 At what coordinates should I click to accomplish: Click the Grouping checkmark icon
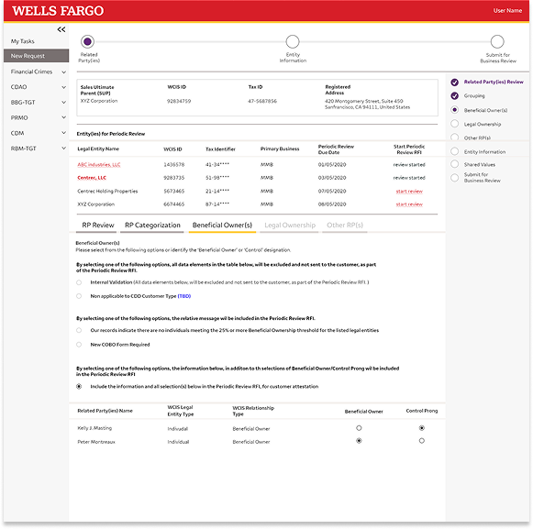(454, 96)
